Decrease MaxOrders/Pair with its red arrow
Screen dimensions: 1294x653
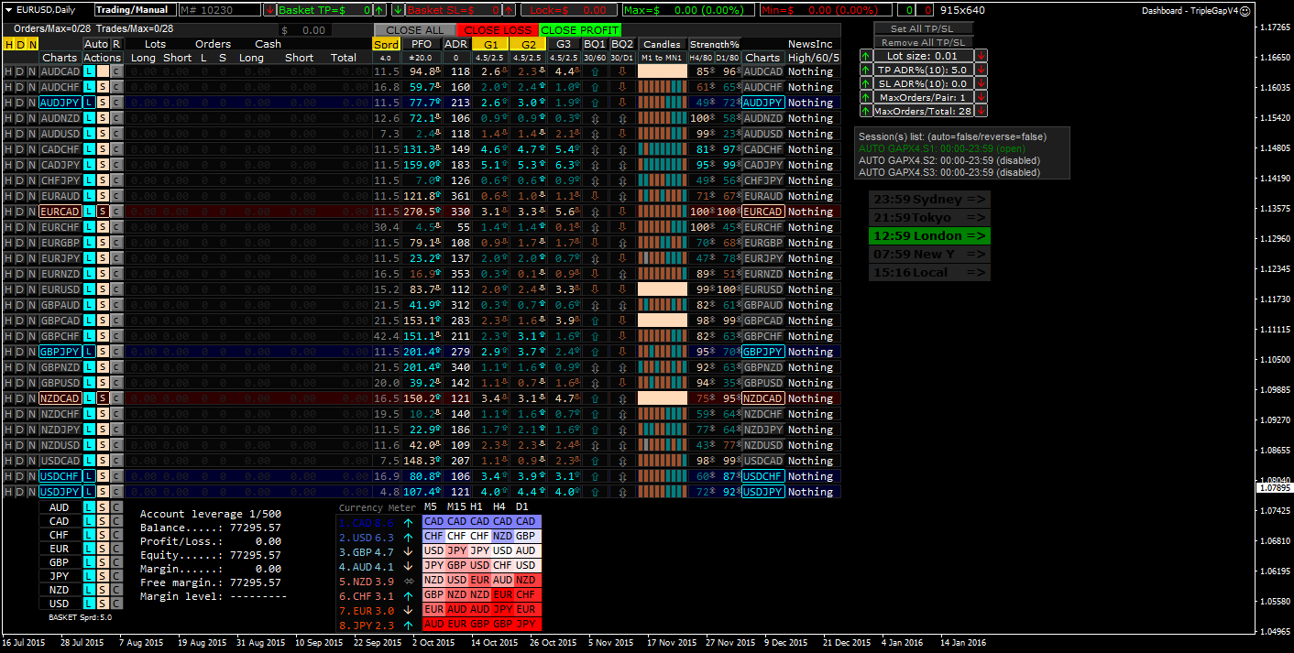pyautogui.click(x=981, y=97)
